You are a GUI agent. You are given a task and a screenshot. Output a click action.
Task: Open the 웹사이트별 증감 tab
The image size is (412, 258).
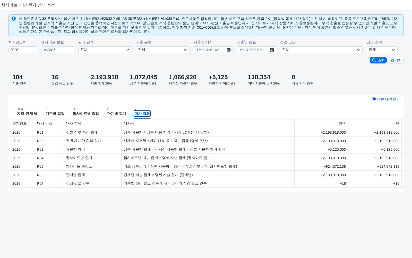(x=86, y=111)
